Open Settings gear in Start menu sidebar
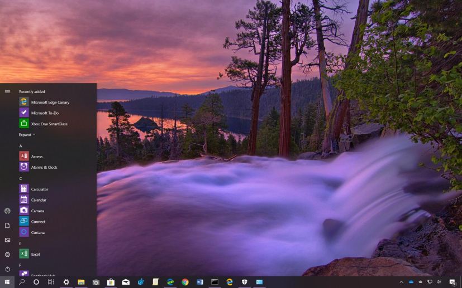The width and height of the screenshot is (462, 288). [7, 255]
